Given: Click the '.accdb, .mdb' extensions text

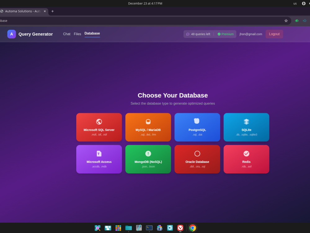Looking at the screenshot, I should click(99, 167).
